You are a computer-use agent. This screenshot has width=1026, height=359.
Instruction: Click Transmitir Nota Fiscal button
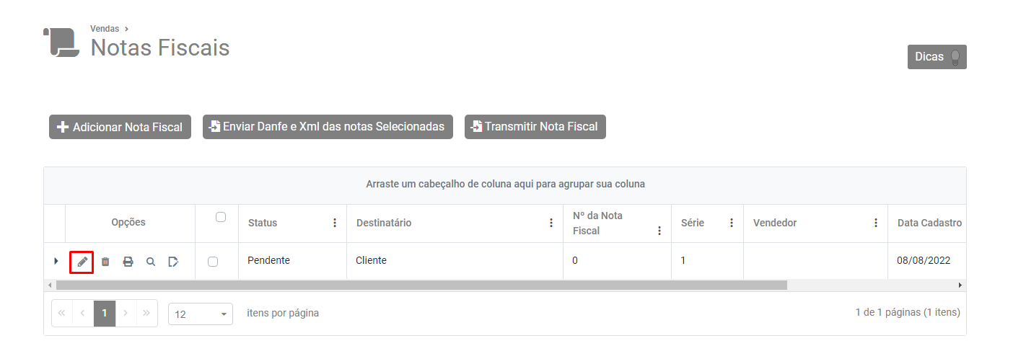(535, 127)
